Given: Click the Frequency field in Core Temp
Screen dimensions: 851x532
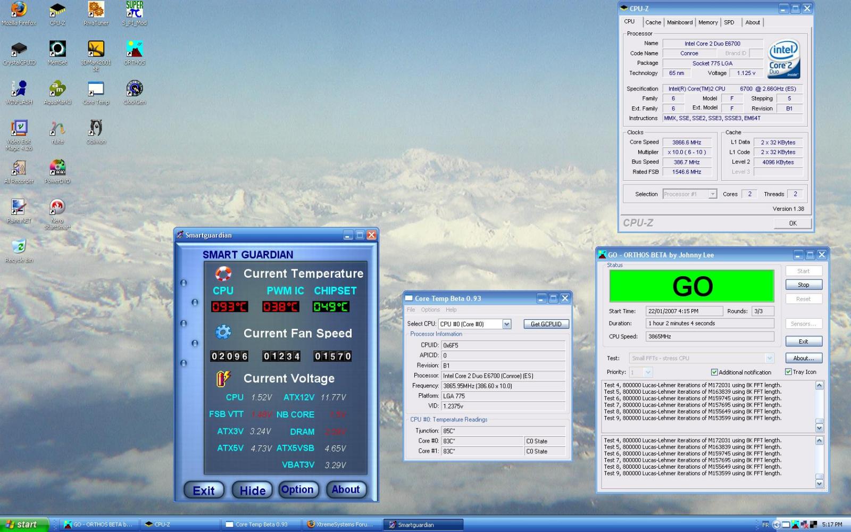Looking at the screenshot, I should 503,386.
